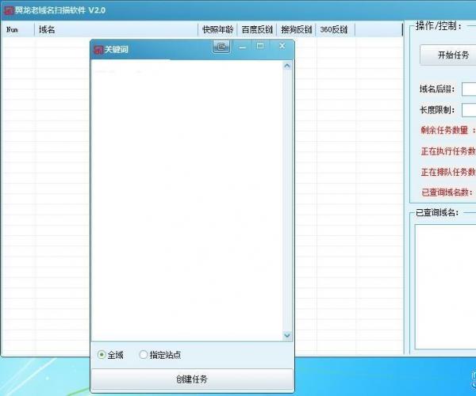This screenshot has height=396, width=476.
Task: Maximize the 关键词 dialog
Action: coord(260,47)
